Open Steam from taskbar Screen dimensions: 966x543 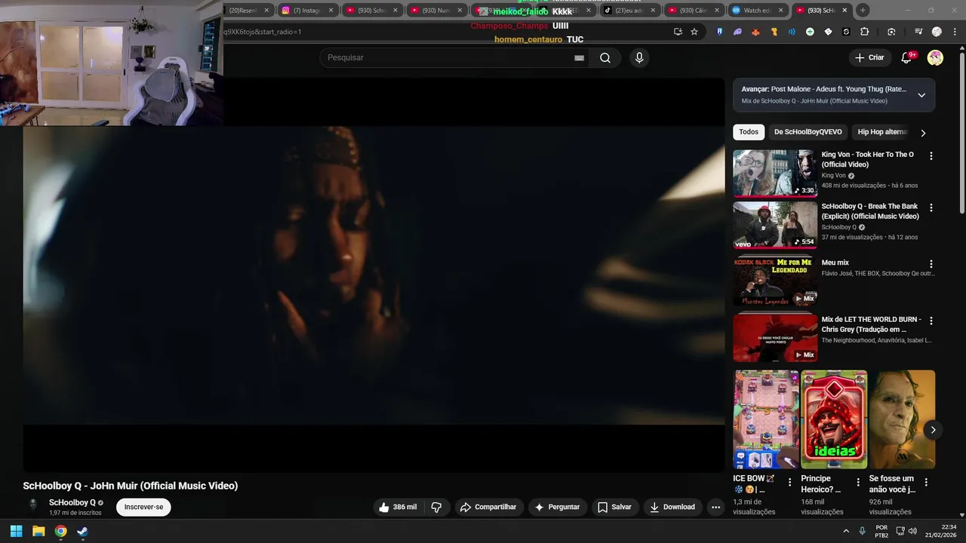tap(82, 531)
